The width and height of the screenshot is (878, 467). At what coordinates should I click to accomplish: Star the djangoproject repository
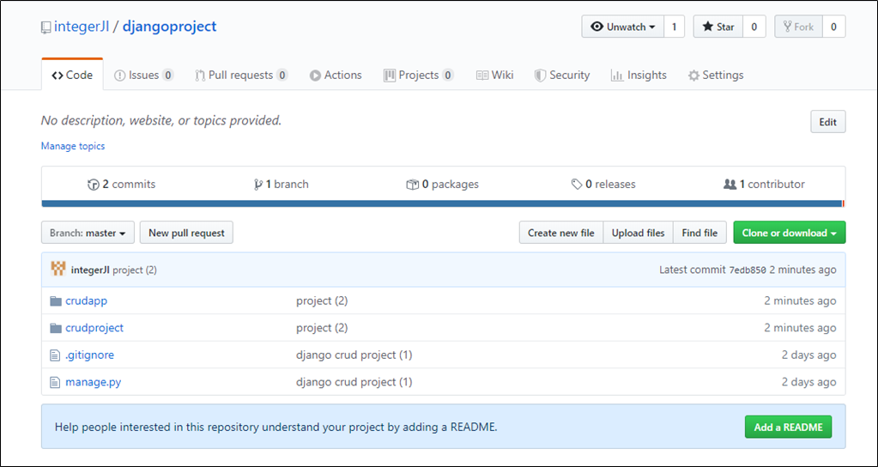pos(718,27)
